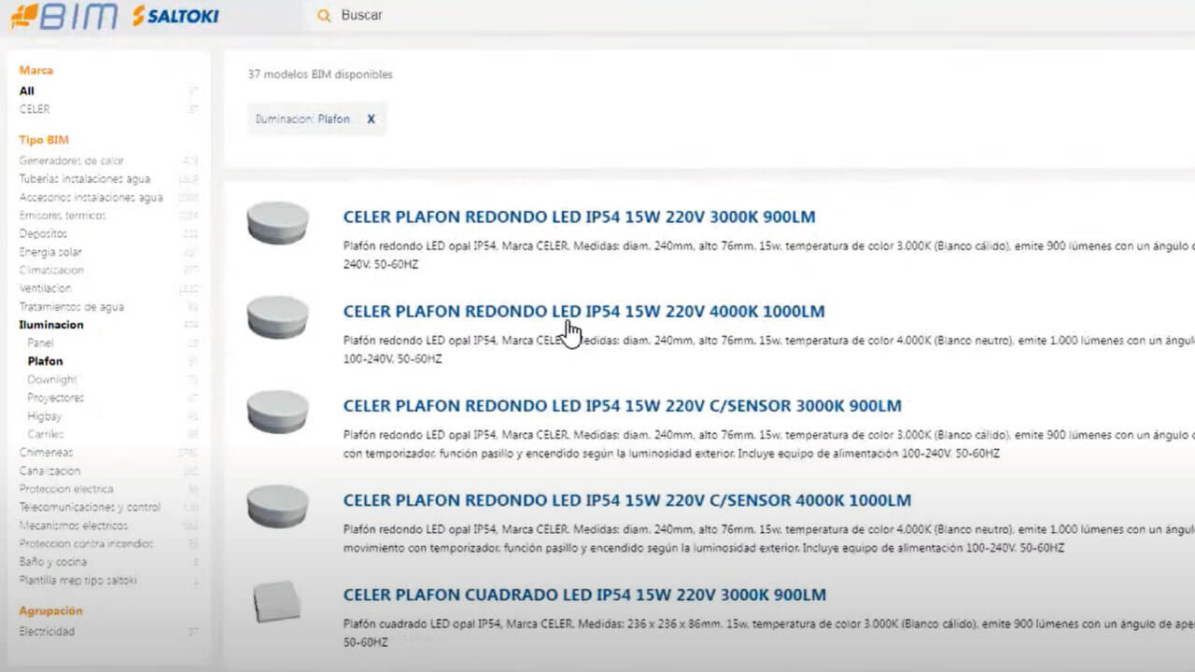The image size is (1195, 672).
Task: Remove the Iluminacion Plafon filter with X
Action: pos(371,119)
